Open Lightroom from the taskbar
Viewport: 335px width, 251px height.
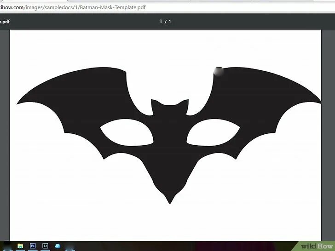click(45, 246)
